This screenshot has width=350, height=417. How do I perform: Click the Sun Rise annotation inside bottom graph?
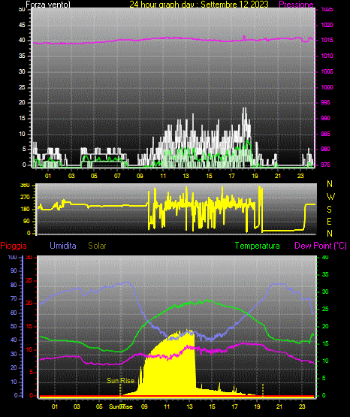pyautogui.click(x=120, y=381)
